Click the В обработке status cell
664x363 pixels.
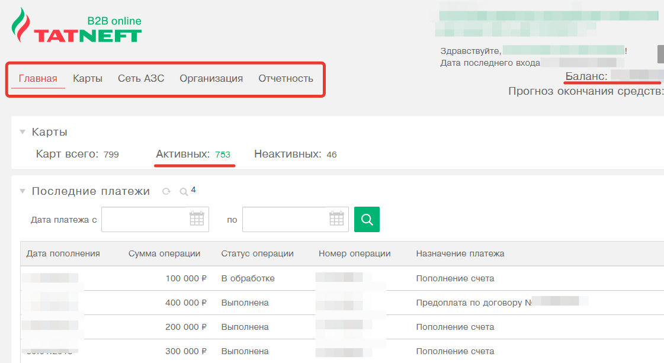pyautogui.click(x=248, y=278)
